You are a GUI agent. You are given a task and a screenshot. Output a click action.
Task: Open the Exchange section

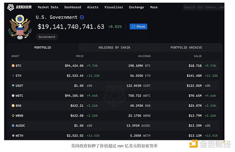click(137, 7)
